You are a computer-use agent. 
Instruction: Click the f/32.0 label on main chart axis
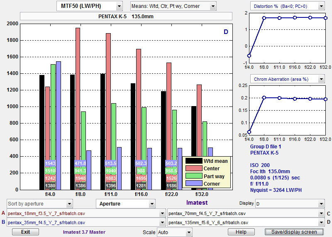pyautogui.click(x=202, y=194)
